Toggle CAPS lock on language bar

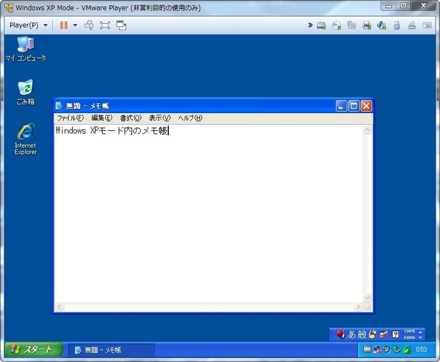pyautogui.click(x=409, y=331)
